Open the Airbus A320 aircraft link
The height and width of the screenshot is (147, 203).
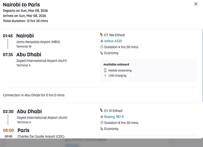pyautogui.click(x=113, y=41)
